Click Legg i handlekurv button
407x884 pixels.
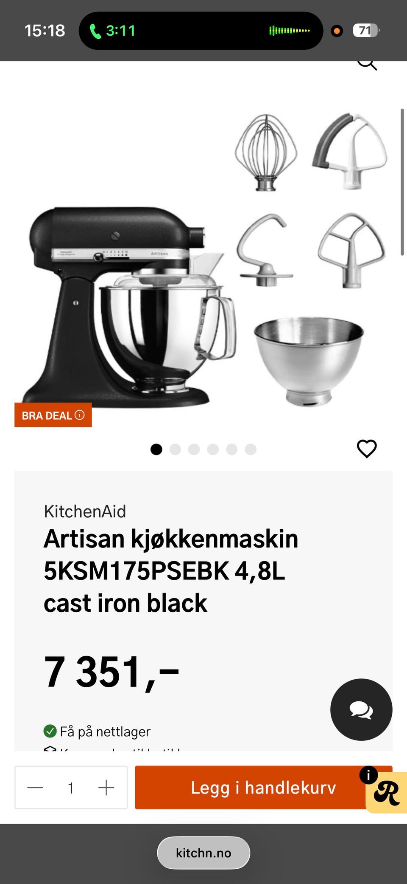263,788
